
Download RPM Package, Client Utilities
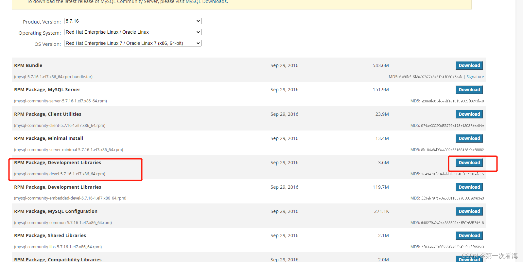coord(469,114)
